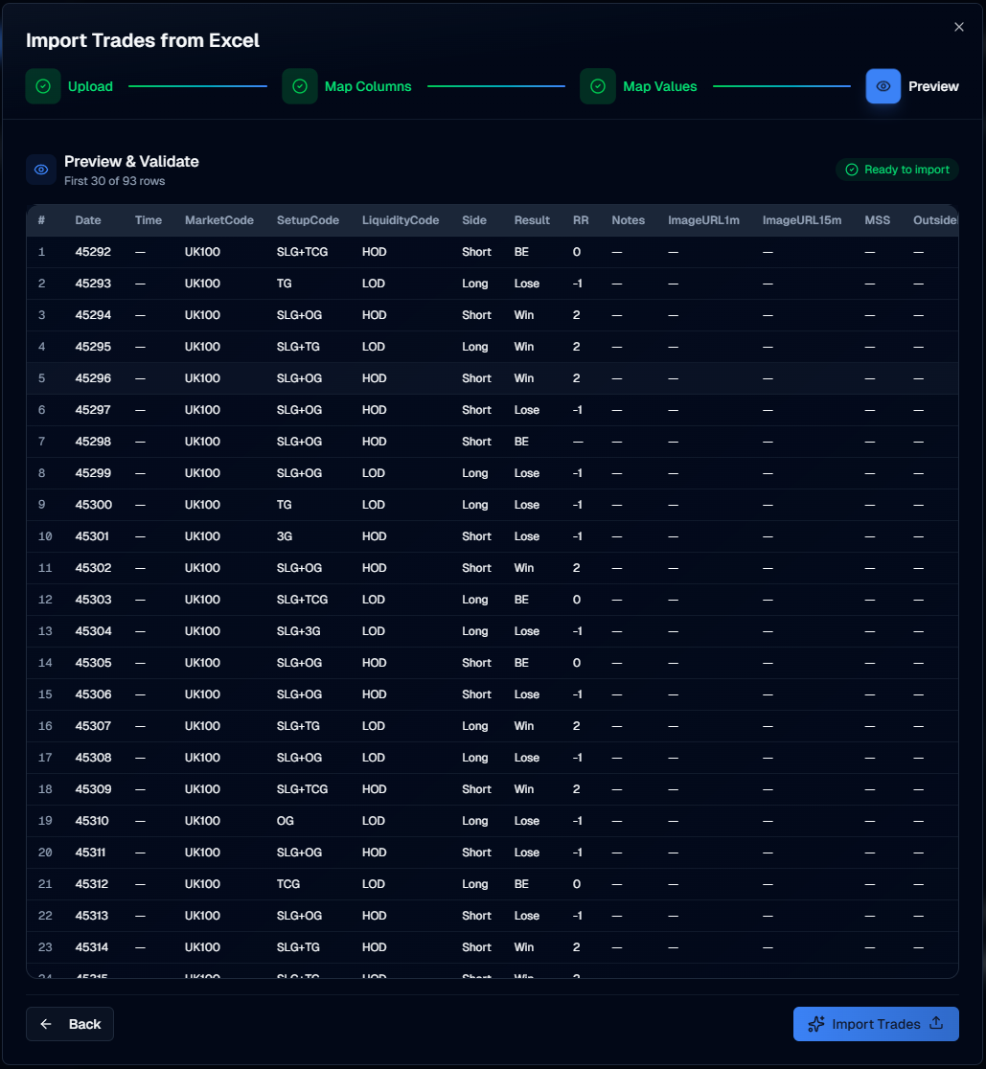The height and width of the screenshot is (1069, 986).
Task: Click the MSS column header
Action: tap(877, 220)
